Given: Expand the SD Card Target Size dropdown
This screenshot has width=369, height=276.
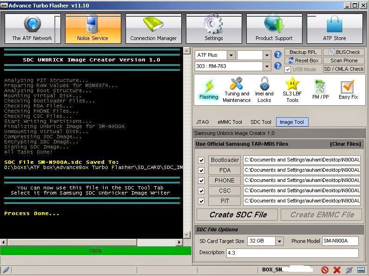Looking at the screenshot, I should point(279,241).
